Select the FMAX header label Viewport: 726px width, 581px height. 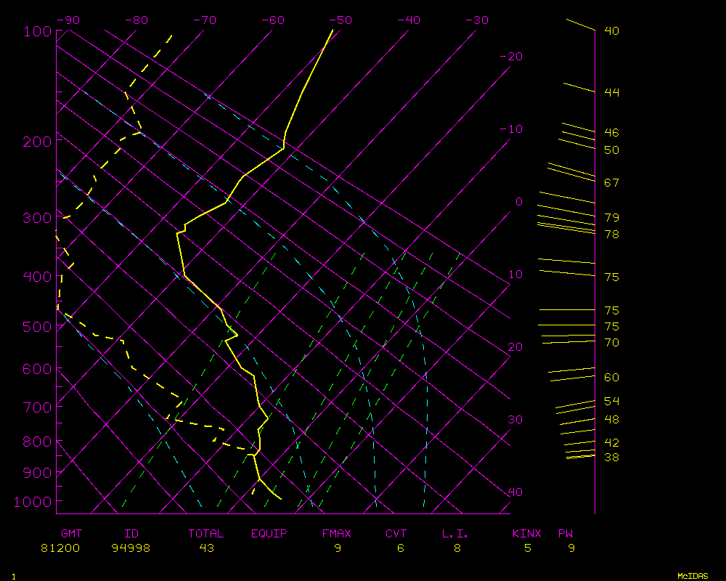tap(337, 534)
